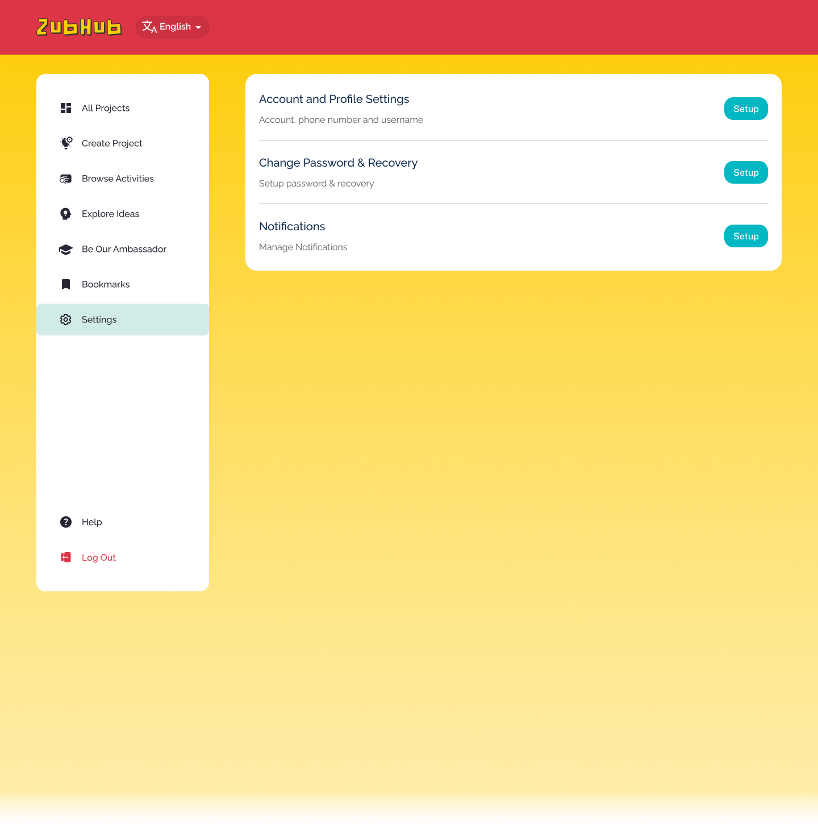Select the Be Our Ambassador graduation cap icon
Screen dimensions: 818x829
pyautogui.click(x=65, y=249)
